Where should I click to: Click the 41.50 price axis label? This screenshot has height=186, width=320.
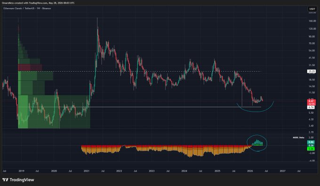pyautogui.click(x=312, y=58)
